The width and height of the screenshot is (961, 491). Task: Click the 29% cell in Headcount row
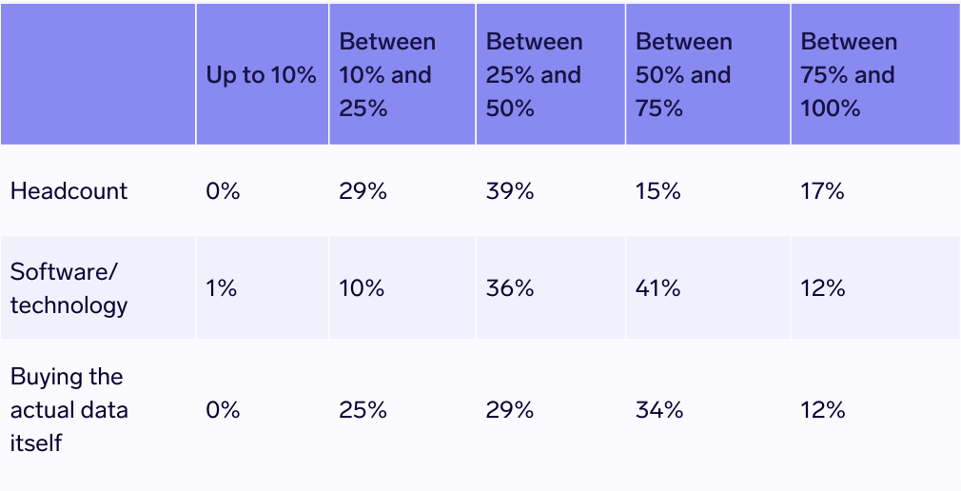363,190
